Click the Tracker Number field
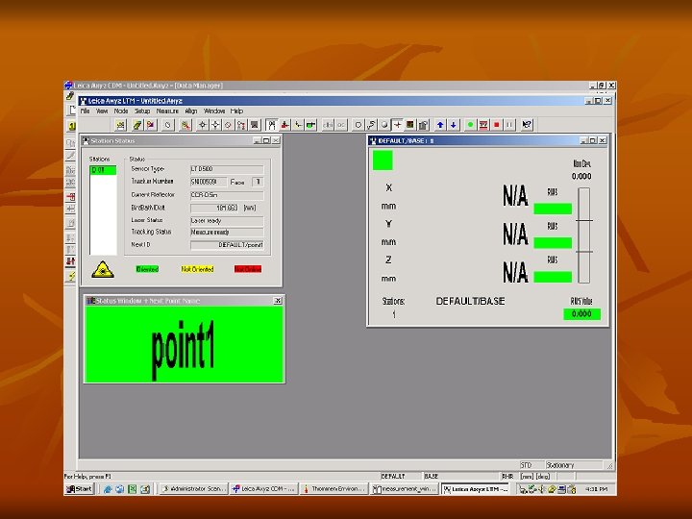 click(x=209, y=182)
